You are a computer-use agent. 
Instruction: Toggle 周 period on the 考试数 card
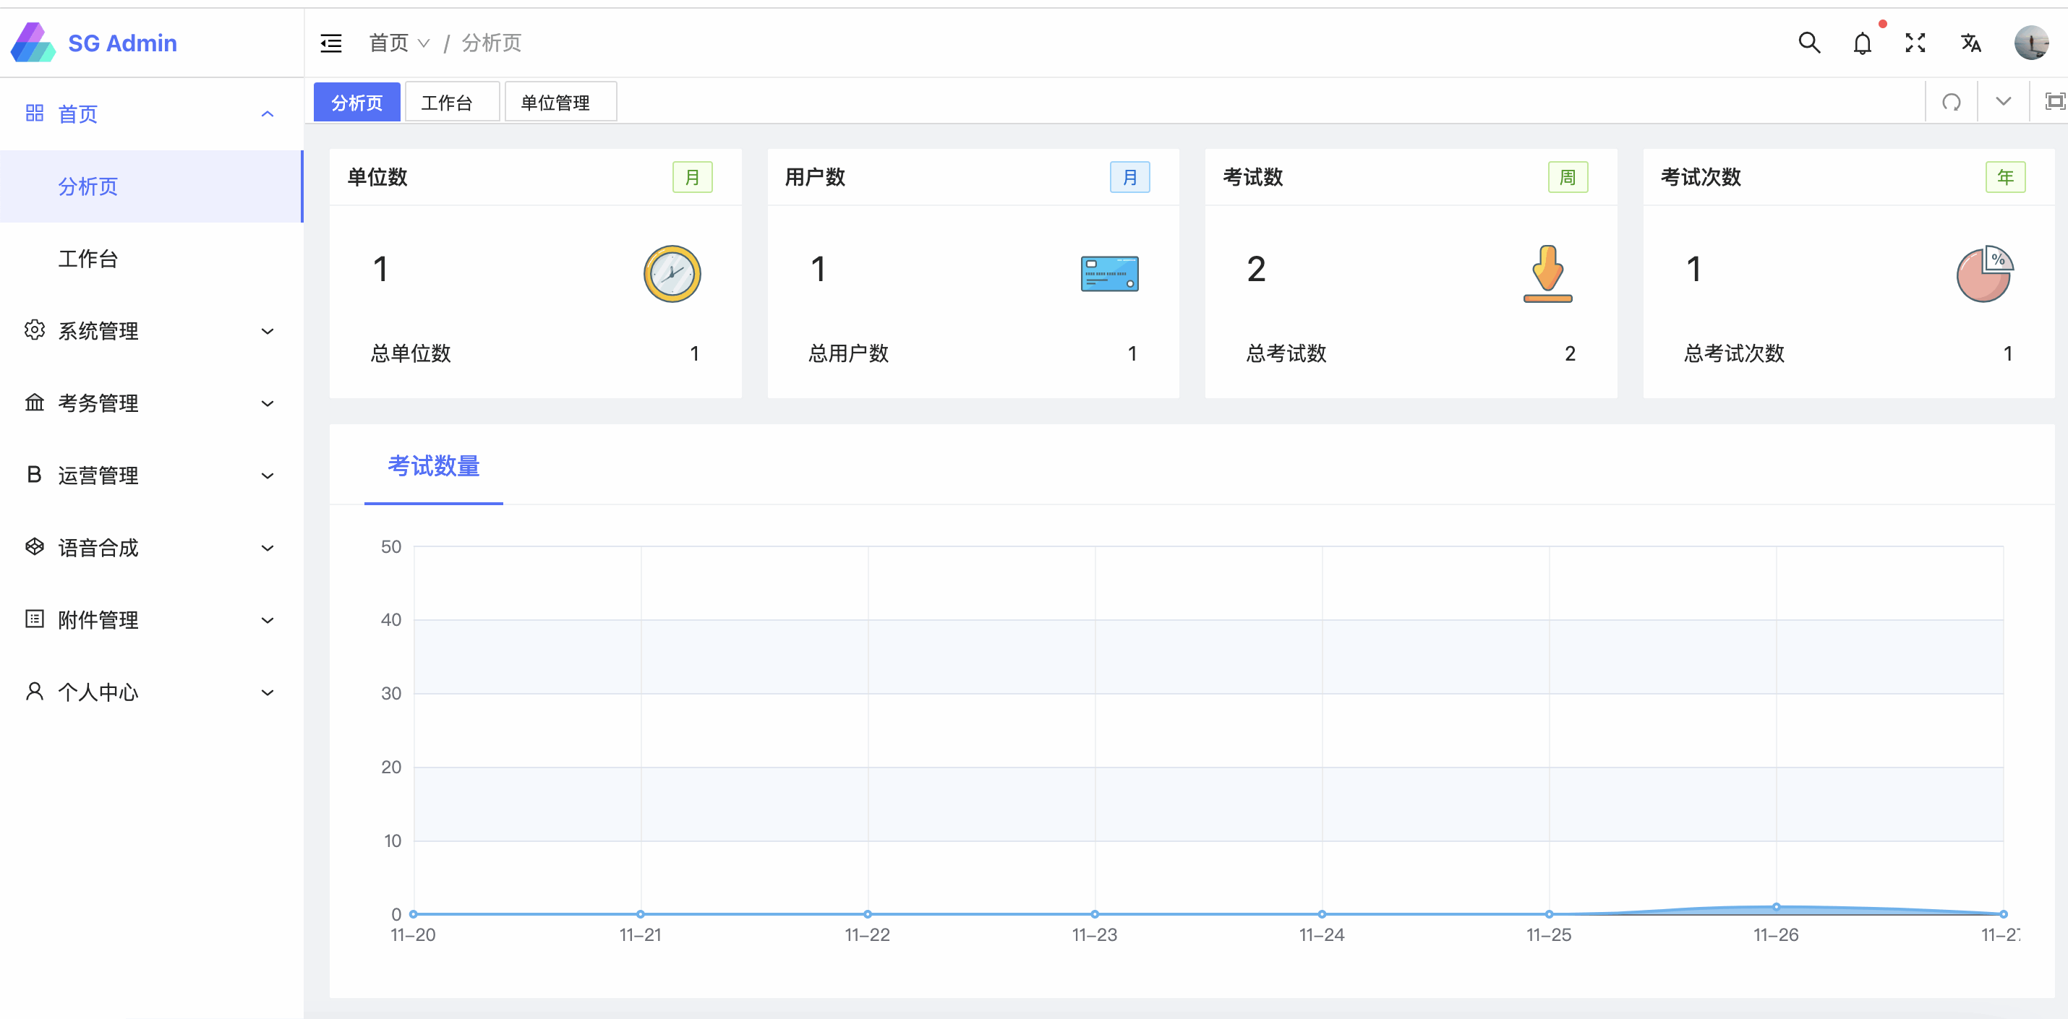pyautogui.click(x=1567, y=176)
